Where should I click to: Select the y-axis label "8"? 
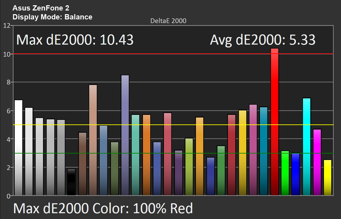(x=8, y=82)
